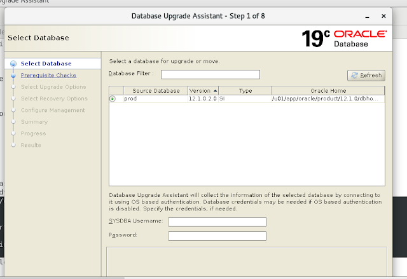
Task: Click the Results step
Action: [x=31, y=145]
